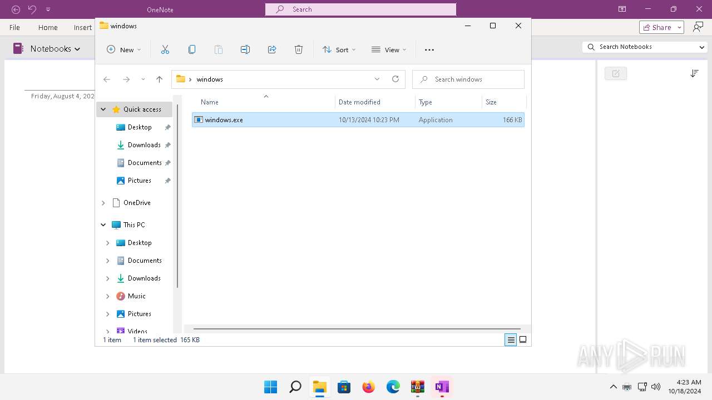Click the network tray icon

click(x=642, y=387)
